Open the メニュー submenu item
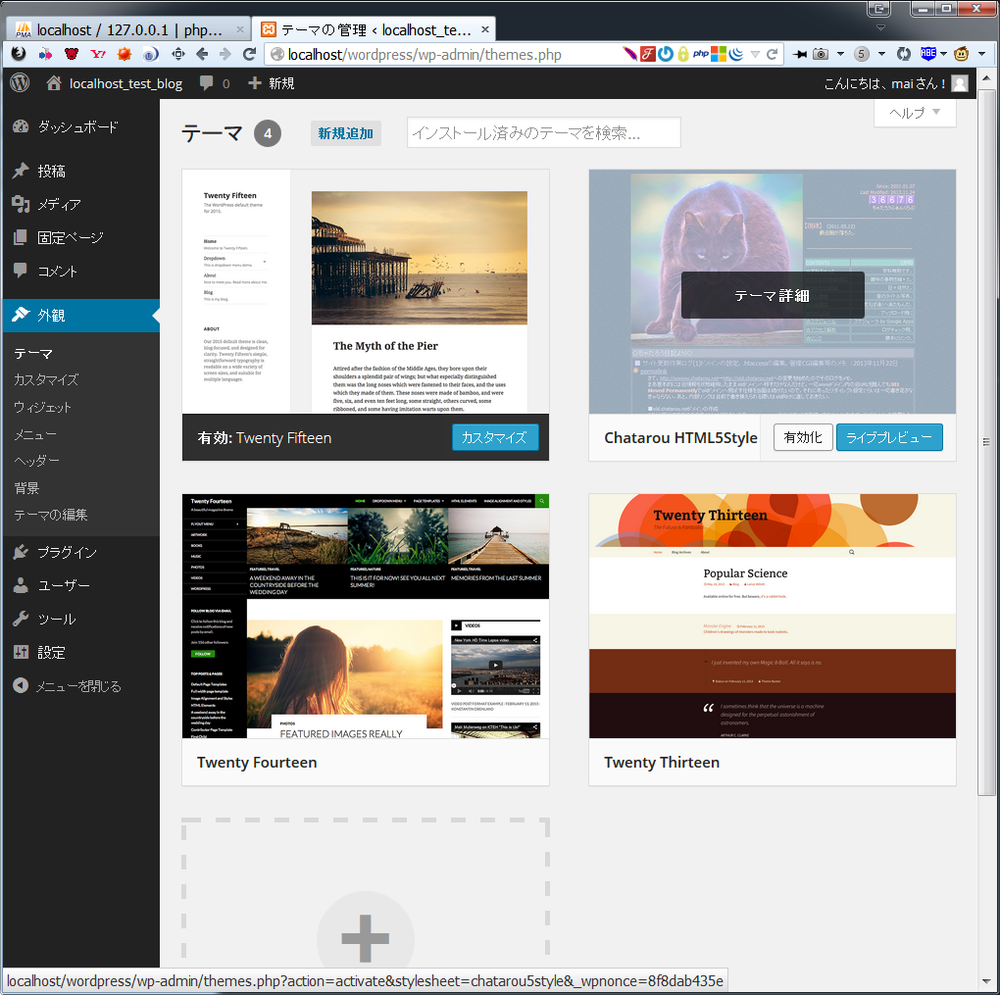This screenshot has height=995, width=1000. pyautogui.click(x=35, y=435)
